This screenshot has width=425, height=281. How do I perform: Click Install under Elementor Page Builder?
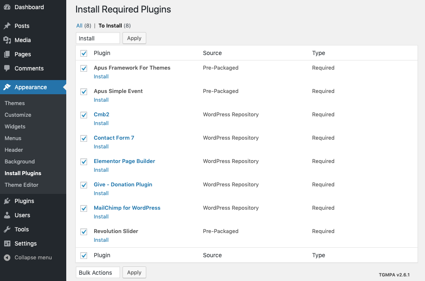(101, 170)
